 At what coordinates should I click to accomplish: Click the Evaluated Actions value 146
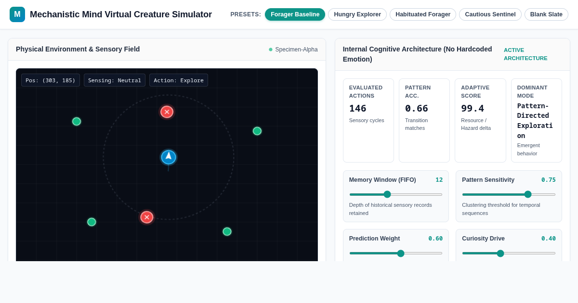click(358, 108)
